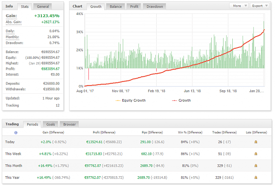Click Today's profit €13524.61
Image resolution: width=275 pixels, height=185 pixels.
click(94, 142)
